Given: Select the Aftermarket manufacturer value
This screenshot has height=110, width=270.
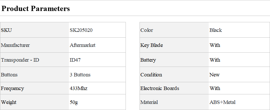Looking at the screenshot, I should (83, 45).
